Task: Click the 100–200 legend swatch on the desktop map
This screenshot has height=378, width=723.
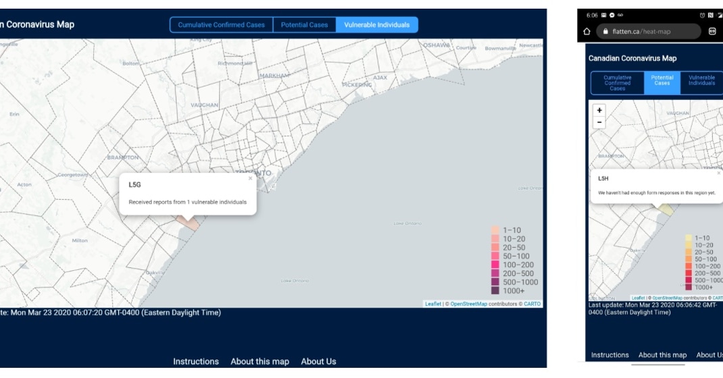Action: (x=495, y=265)
